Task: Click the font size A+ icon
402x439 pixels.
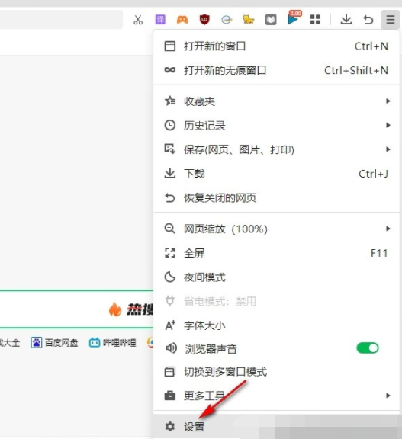Action: click(170, 325)
